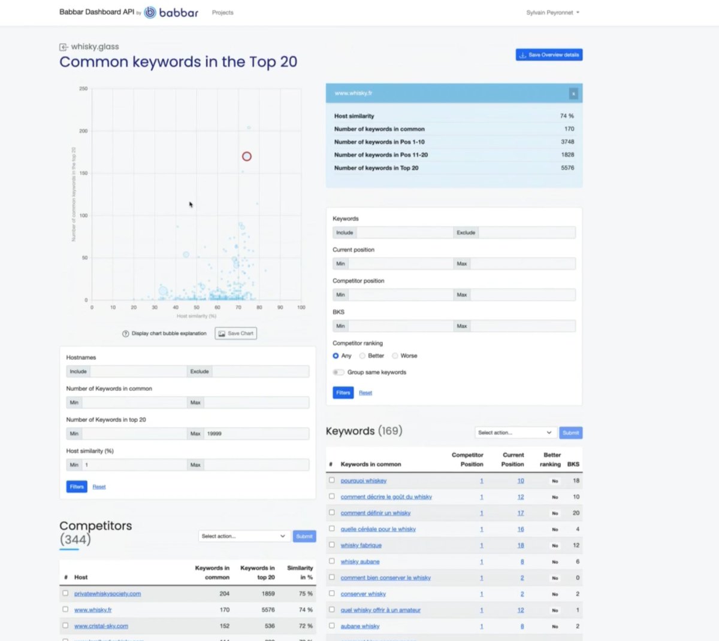719x641 pixels.
Task: Click the Competitor position Max field
Action: click(x=523, y=295)
